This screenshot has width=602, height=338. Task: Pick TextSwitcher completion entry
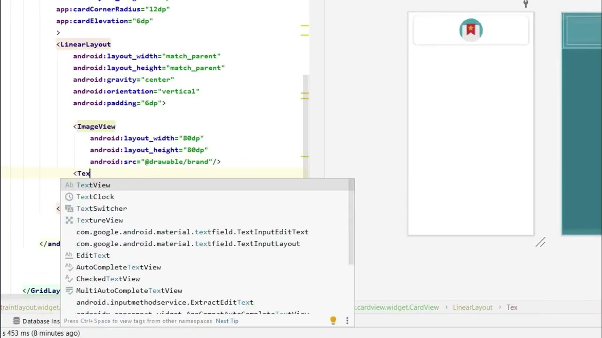point(207,208)
